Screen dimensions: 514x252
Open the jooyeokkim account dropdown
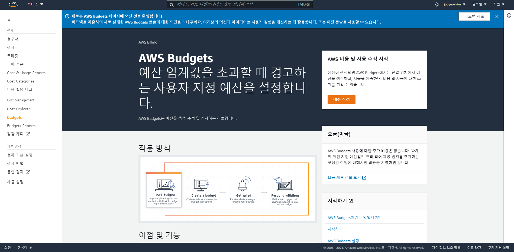[454, 4]
